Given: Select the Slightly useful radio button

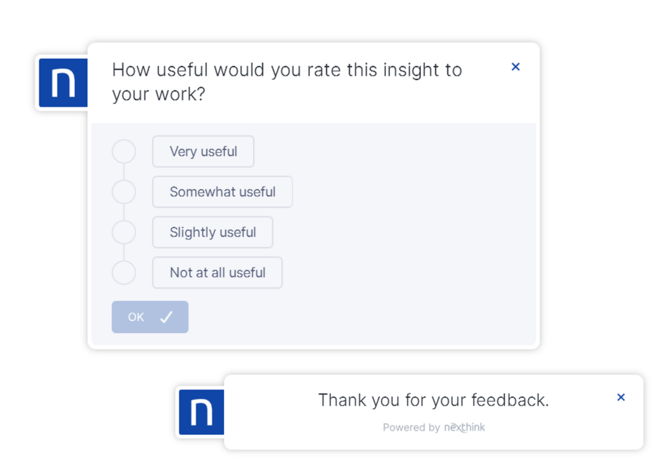Looking at the screenshot, I should point(124,232).
